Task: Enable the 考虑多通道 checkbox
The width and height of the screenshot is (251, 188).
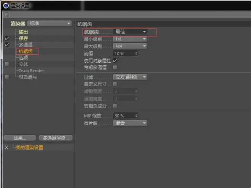Action: pos(115,67)
